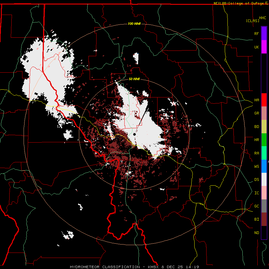
Task: Click the HR green legend swatch
Action: [x=264, y=140]
